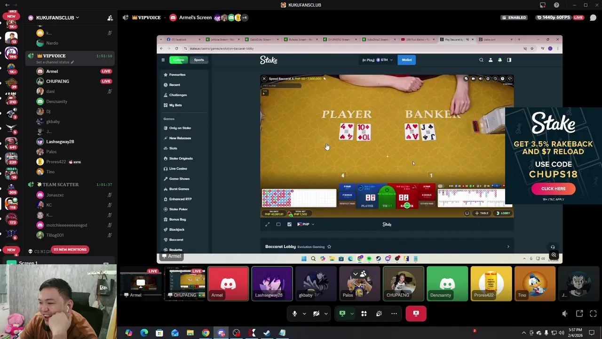Select Armel's live stream thumbnail

[x=141, y=284]
